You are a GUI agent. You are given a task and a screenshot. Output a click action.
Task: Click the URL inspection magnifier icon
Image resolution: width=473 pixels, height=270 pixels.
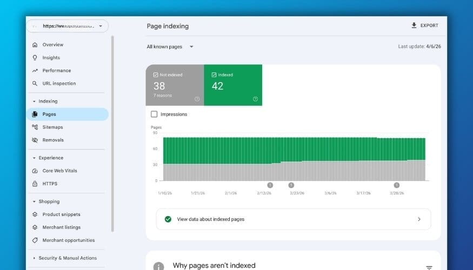pyautogui.click(x=35, y=84)
